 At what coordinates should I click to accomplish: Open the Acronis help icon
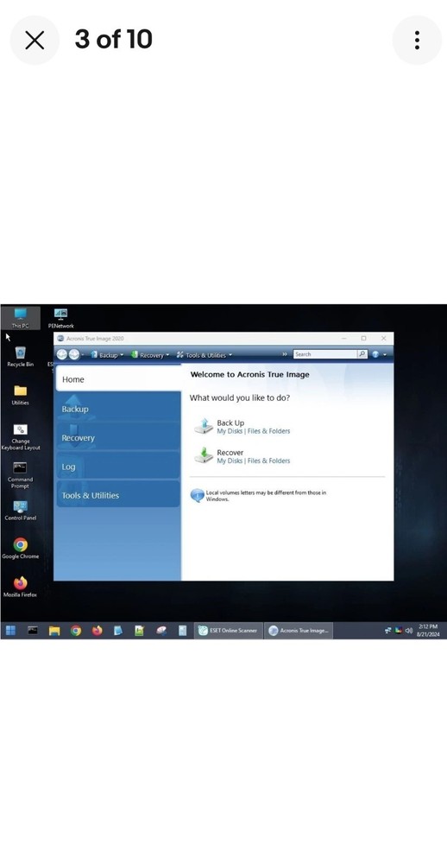pyautogui.click(x=376, y=355)
